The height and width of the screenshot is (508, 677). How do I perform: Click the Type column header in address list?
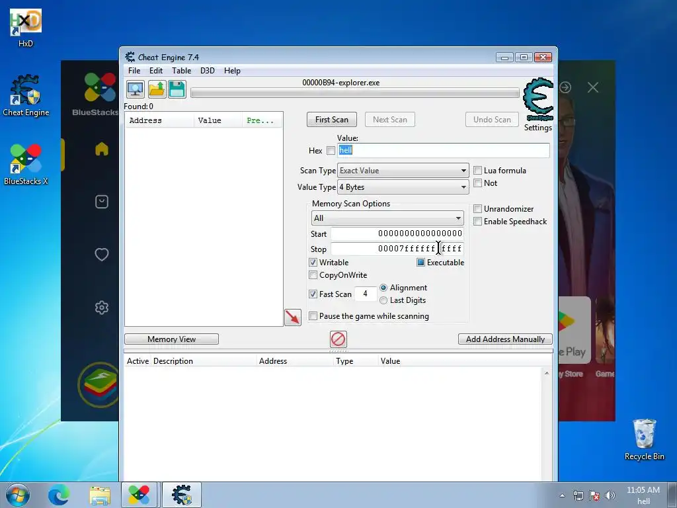pos(355,360)
